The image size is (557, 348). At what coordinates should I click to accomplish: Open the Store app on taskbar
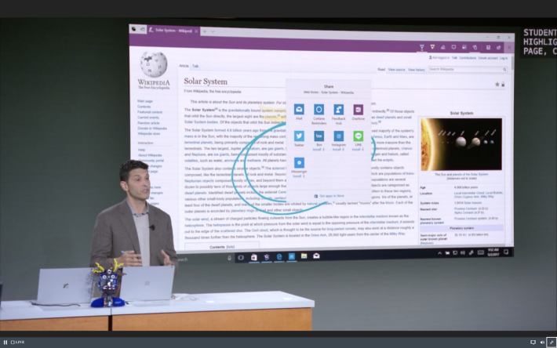point(253,257)
